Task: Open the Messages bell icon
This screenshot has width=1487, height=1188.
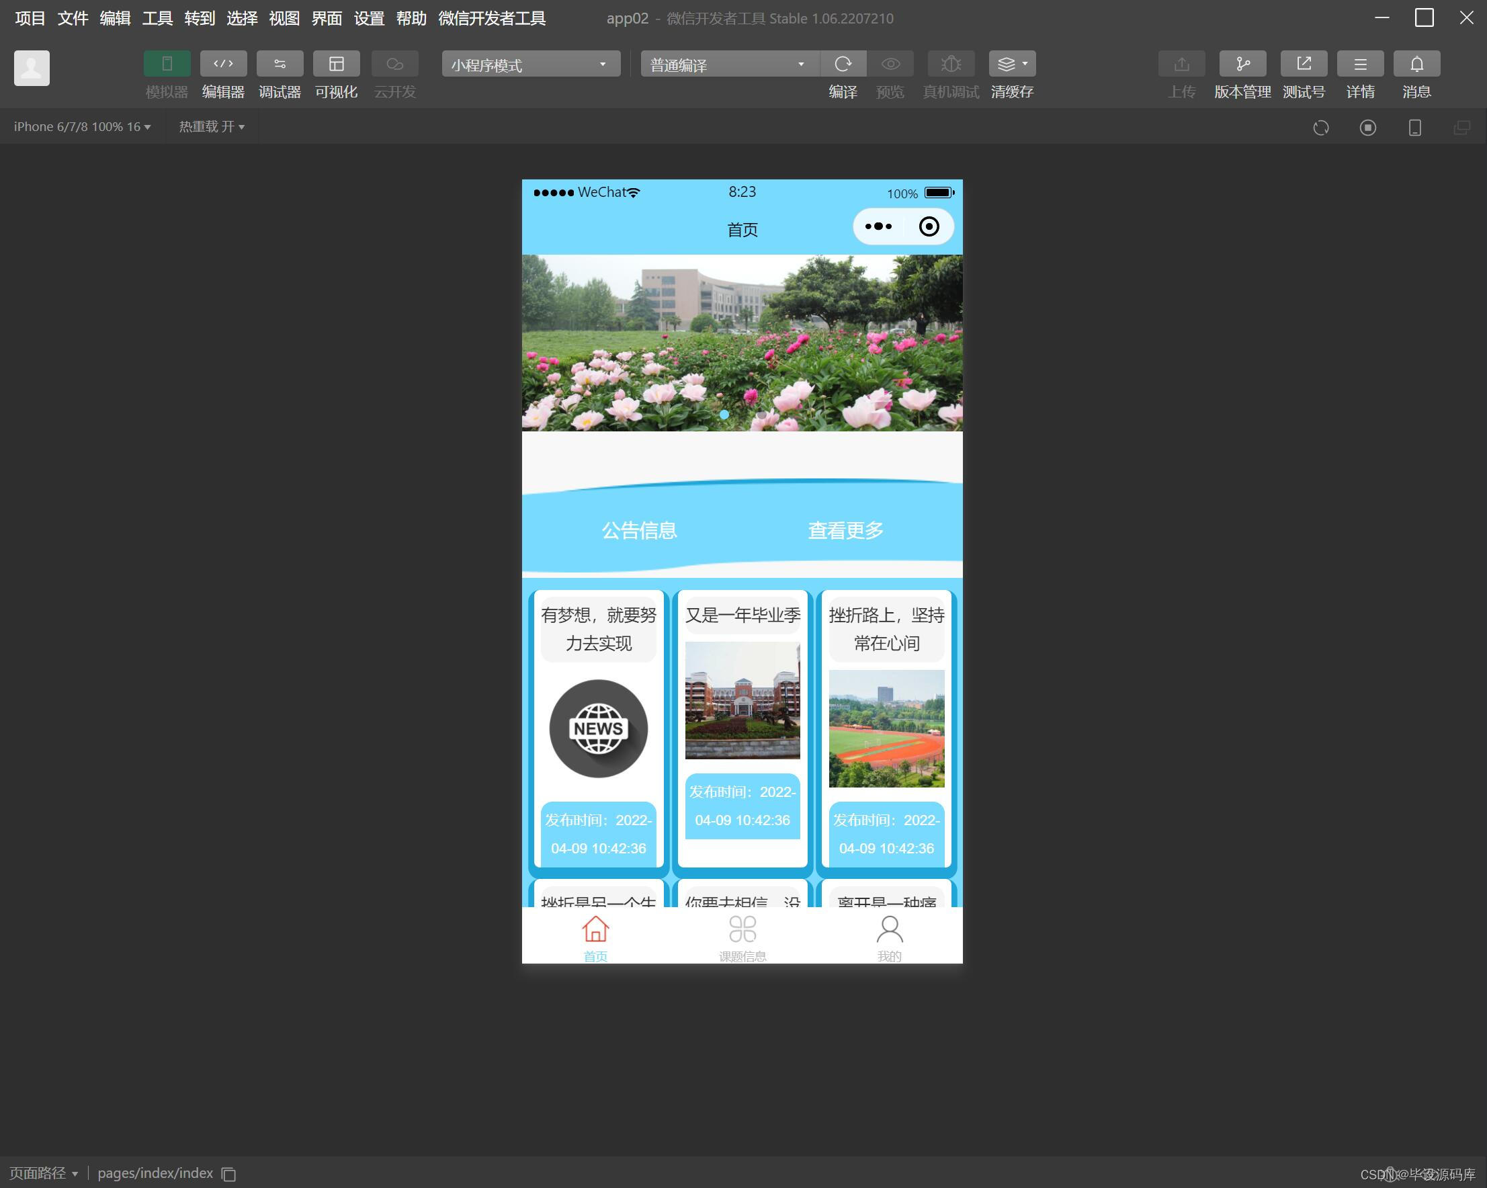Action: (x=1416, y=64)
